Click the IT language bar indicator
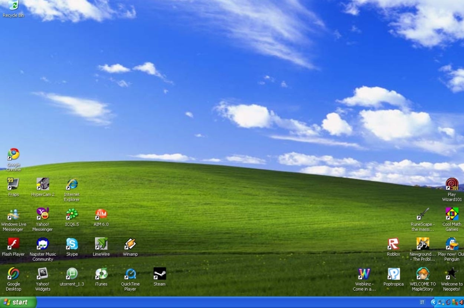 point(422,302)
